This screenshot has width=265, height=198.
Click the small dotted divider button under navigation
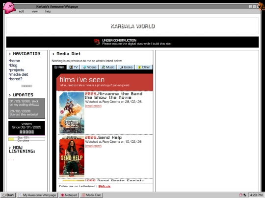coord(26,86)
